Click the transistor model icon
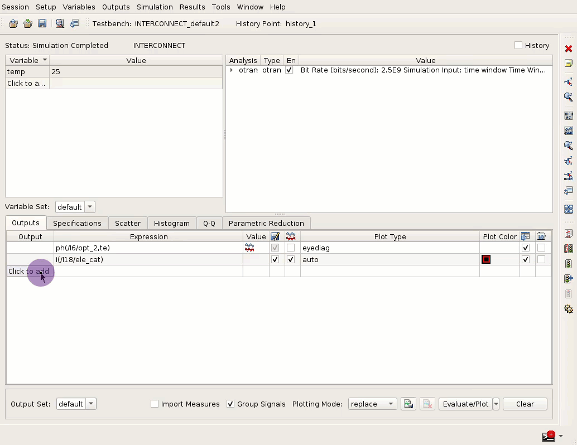577x445 pixels. (x=569, y=176)
